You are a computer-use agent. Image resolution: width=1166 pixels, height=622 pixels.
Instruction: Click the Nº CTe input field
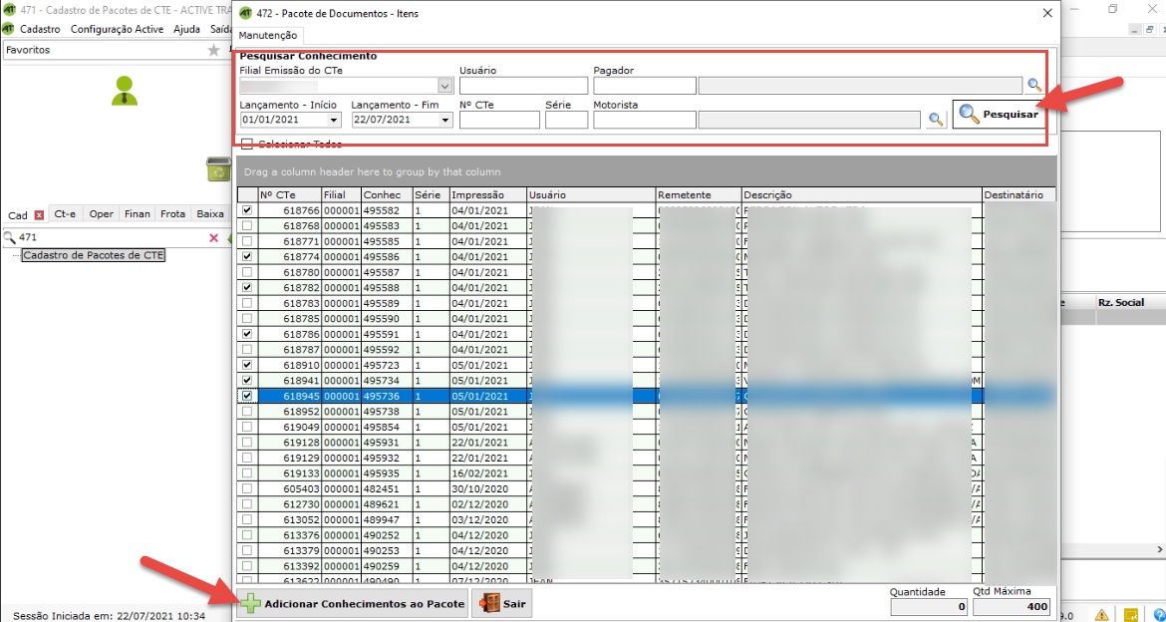point(499,120)
